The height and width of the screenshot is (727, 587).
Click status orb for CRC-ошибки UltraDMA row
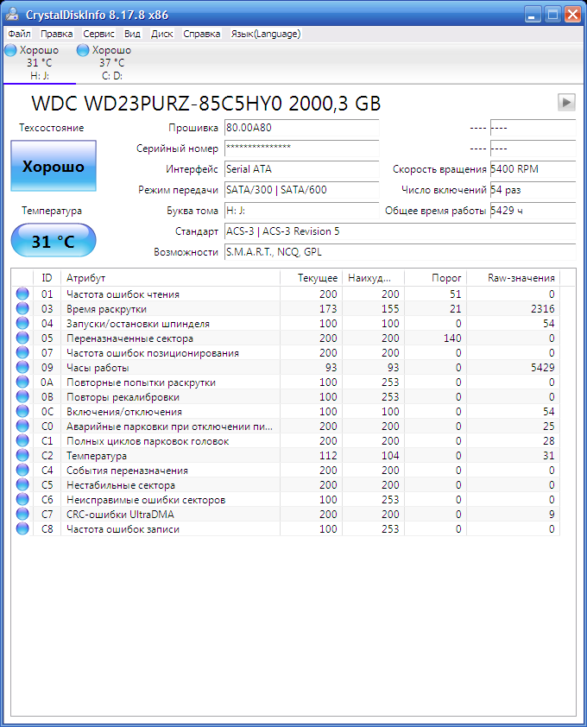(x=22, y=515)
